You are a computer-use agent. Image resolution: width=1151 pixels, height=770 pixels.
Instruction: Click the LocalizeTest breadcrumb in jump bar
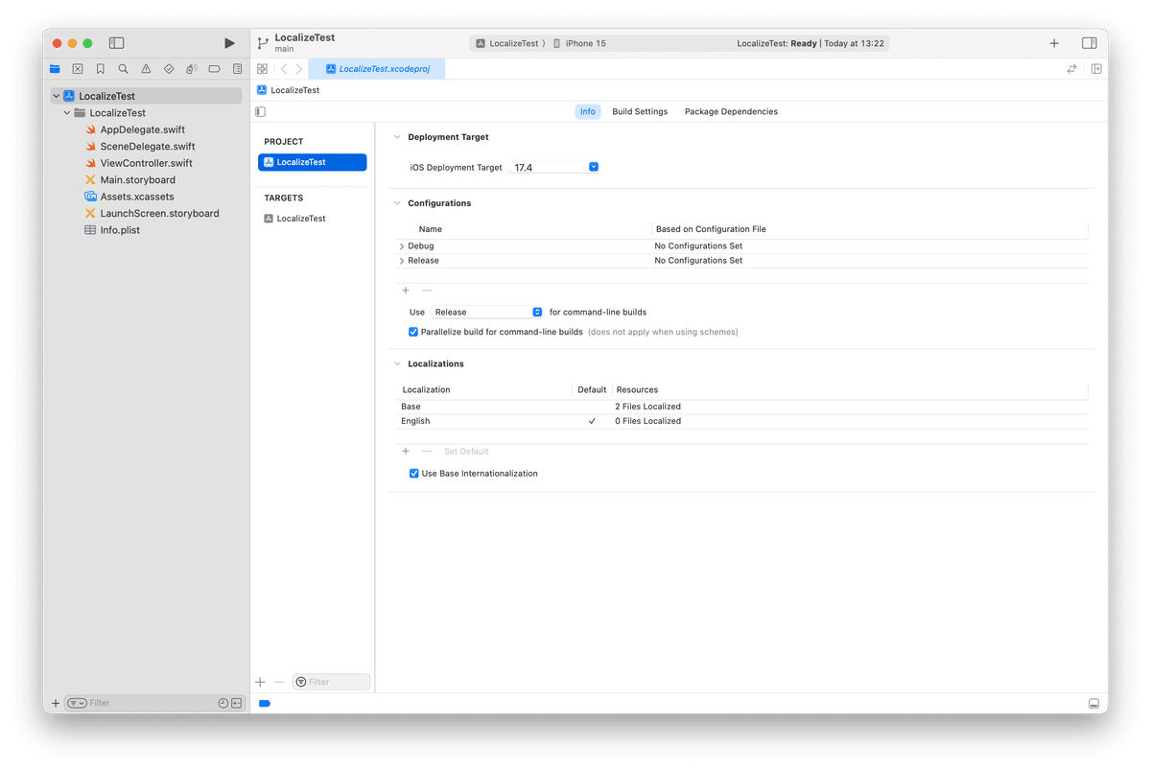click(x=289, y=90)
